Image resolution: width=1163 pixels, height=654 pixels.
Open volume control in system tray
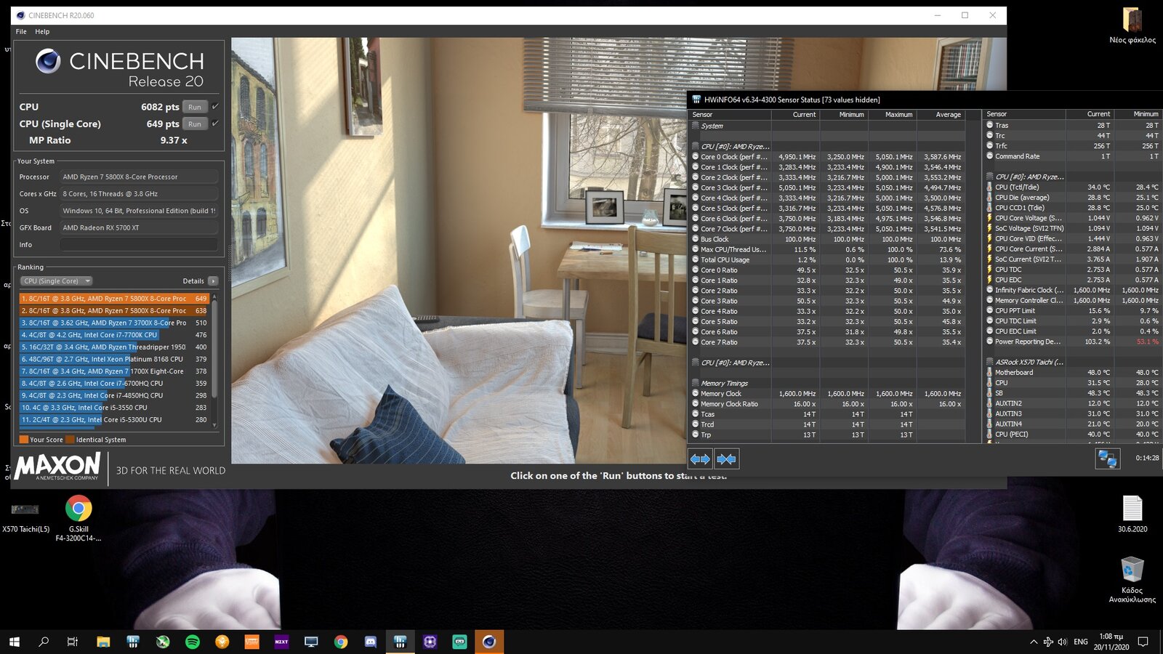1063,642
